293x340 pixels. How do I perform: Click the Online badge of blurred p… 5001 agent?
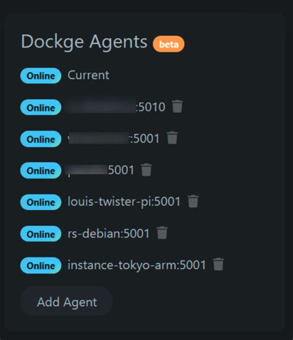(41, 170)
